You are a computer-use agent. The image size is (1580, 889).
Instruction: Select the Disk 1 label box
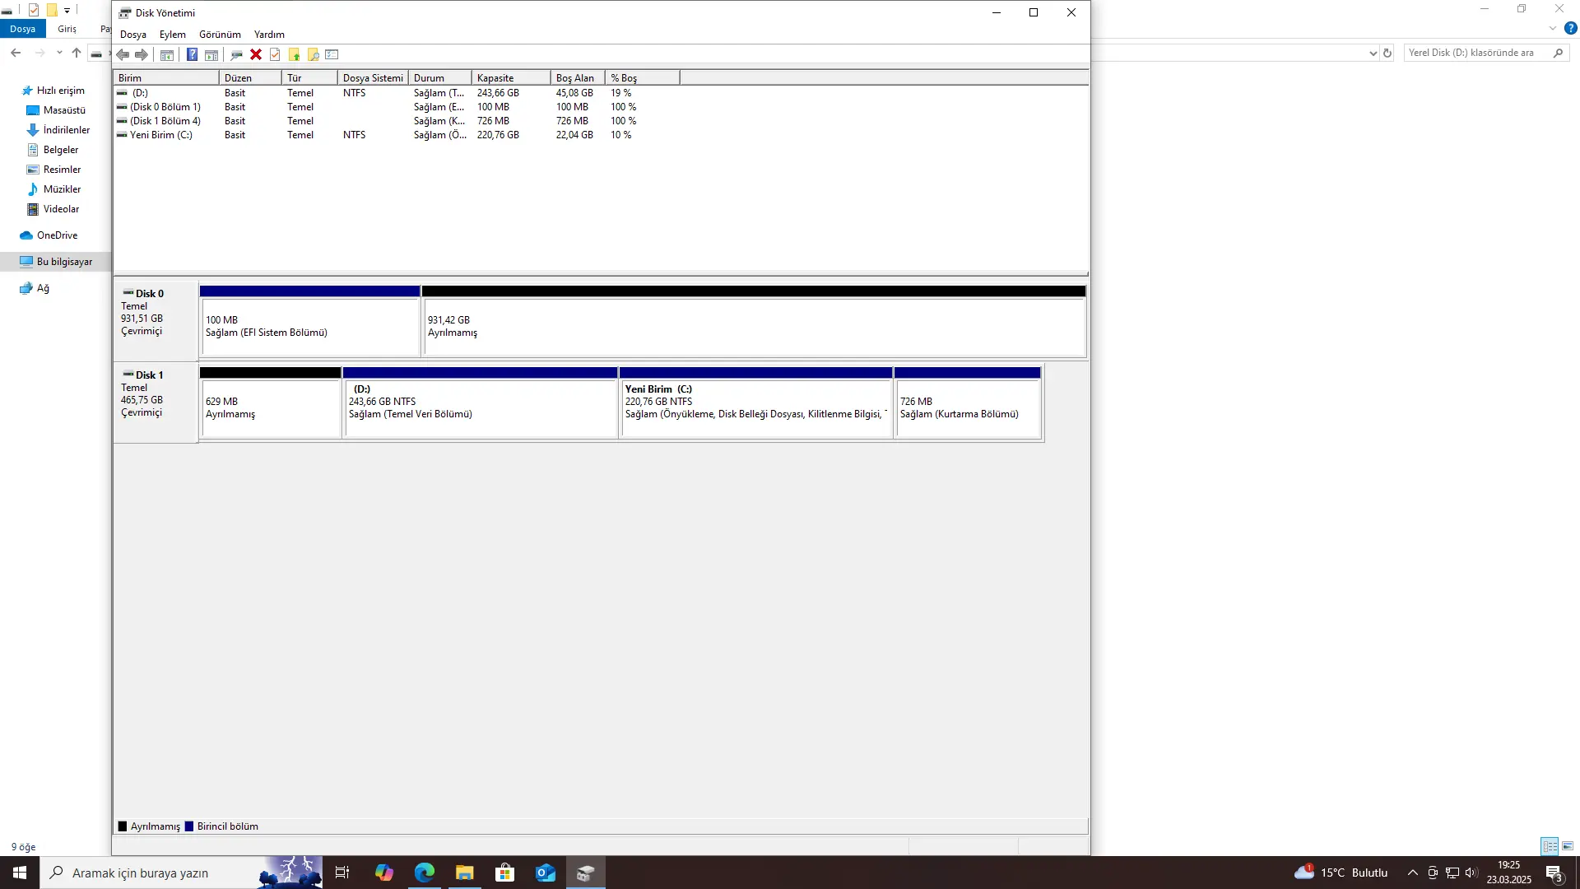[156, 403]
